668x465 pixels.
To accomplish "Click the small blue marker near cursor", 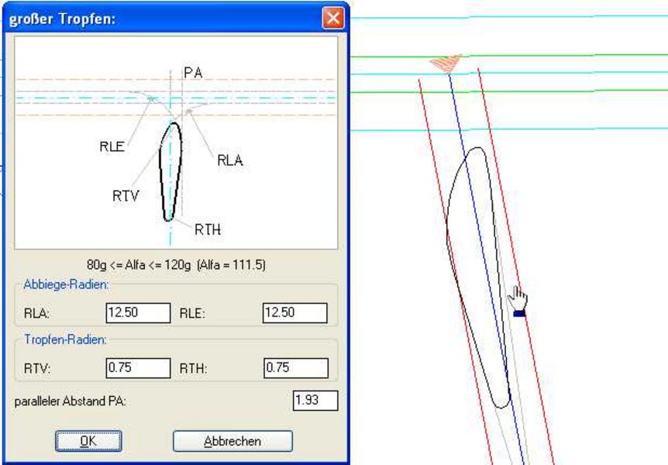I will (519, 313).
